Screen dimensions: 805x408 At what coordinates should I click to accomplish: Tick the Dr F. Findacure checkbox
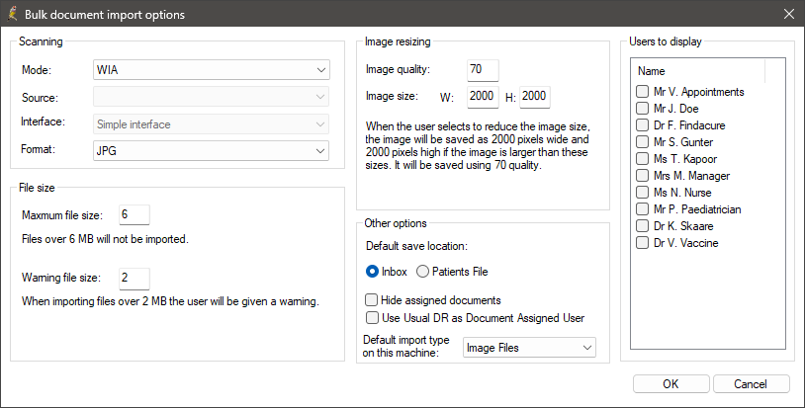click(643, 125)
